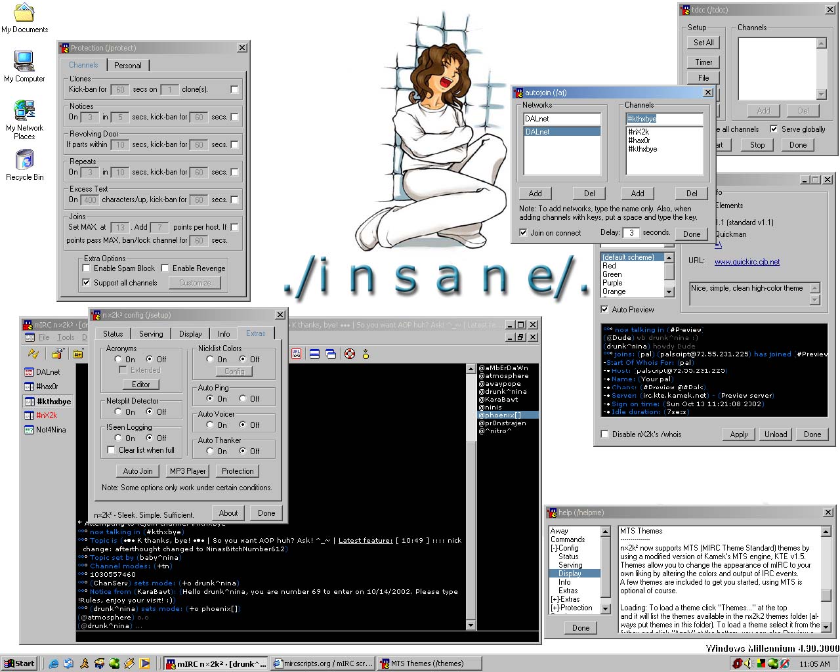Click theme description scroll down arrow
The image size is (840, 672).
[815, 301]
